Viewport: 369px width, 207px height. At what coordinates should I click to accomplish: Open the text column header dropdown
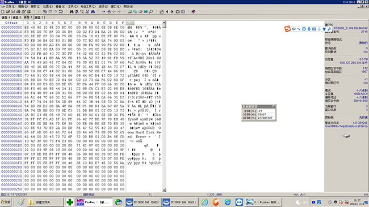point(130,23)
